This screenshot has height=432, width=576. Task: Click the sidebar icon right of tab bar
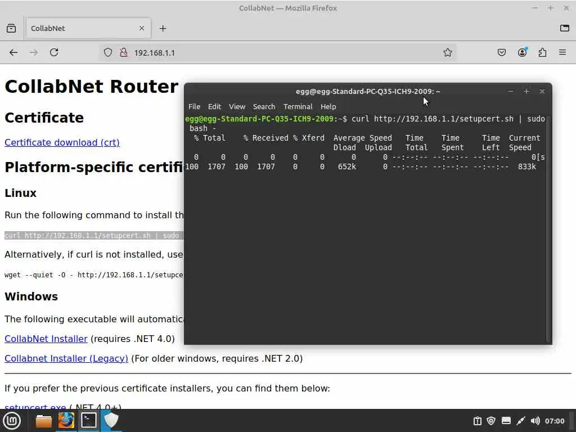coord(565,28)
